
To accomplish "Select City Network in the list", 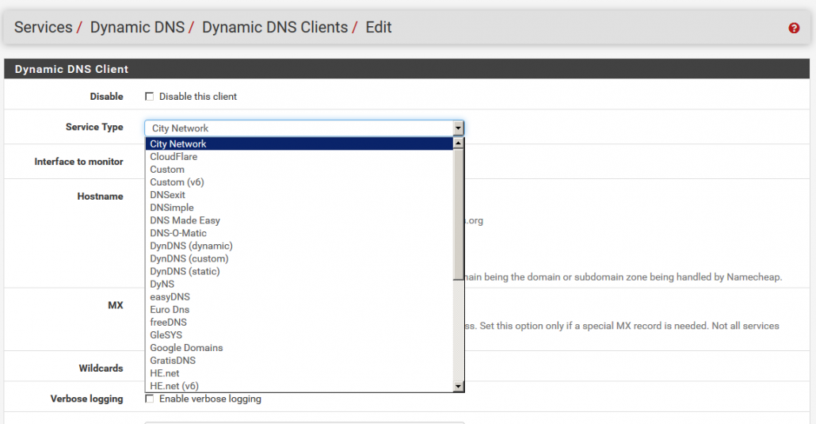I will (x=299, y=143).
